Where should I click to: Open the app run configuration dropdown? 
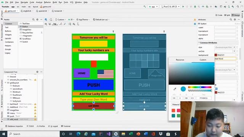click(x=153, y=7)
